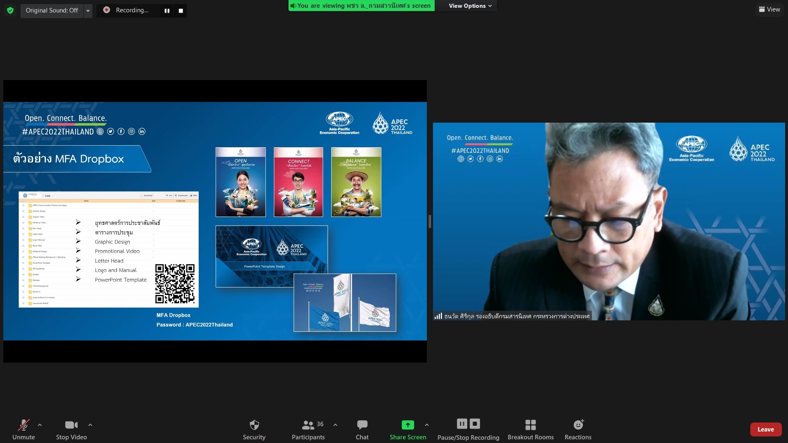Click 'MFA Dropbox' caption text
This screenshot has height=443, width=788.
[173, 315]
